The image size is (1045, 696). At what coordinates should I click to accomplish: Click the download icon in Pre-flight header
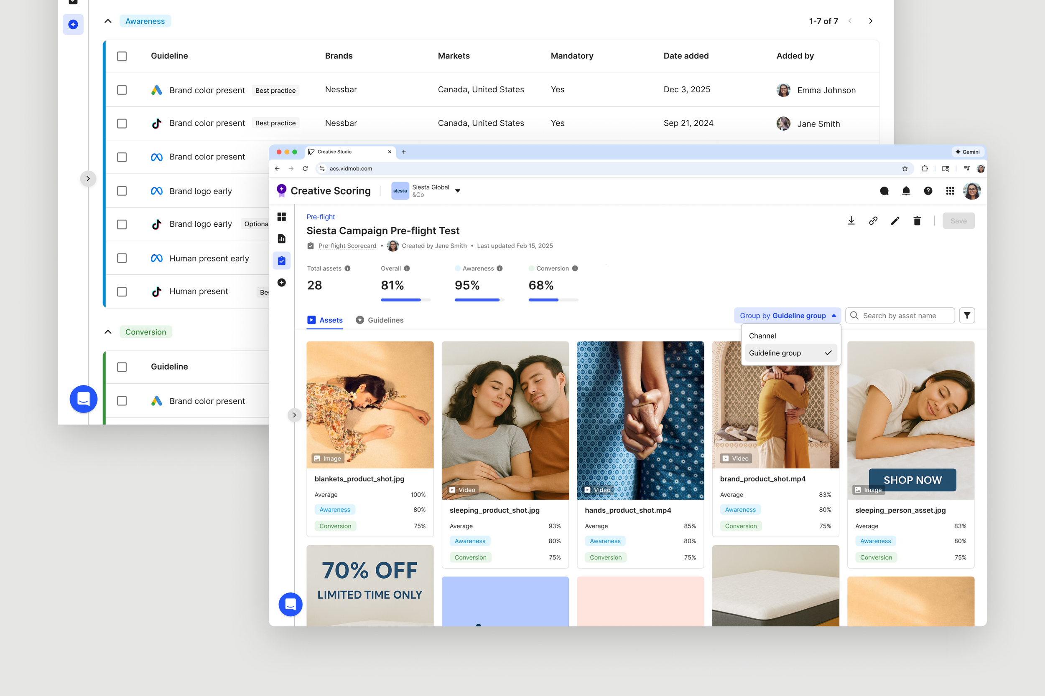click(x=851, y=220)
